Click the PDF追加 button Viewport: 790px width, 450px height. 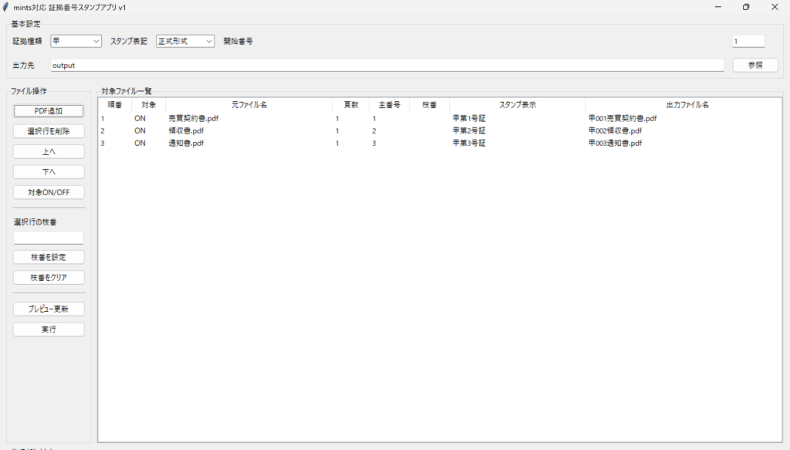click(x=49, y=111)
